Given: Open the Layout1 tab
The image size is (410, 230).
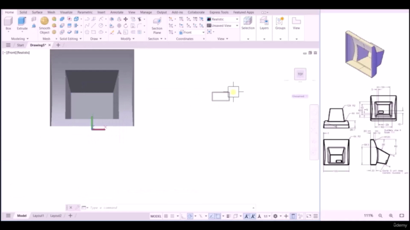Looking at the screenshot, I should (38, 216).
